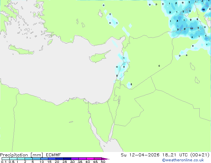The height and width of the screenshot is (163, 211).
Task: Click the '25' legend scale label
Action: 65,162
